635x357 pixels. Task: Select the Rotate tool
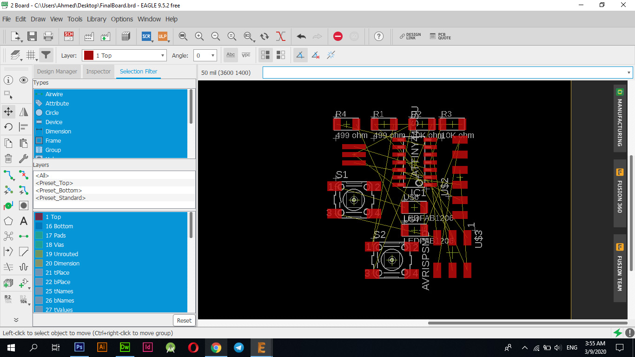click(x=8, y=127)
